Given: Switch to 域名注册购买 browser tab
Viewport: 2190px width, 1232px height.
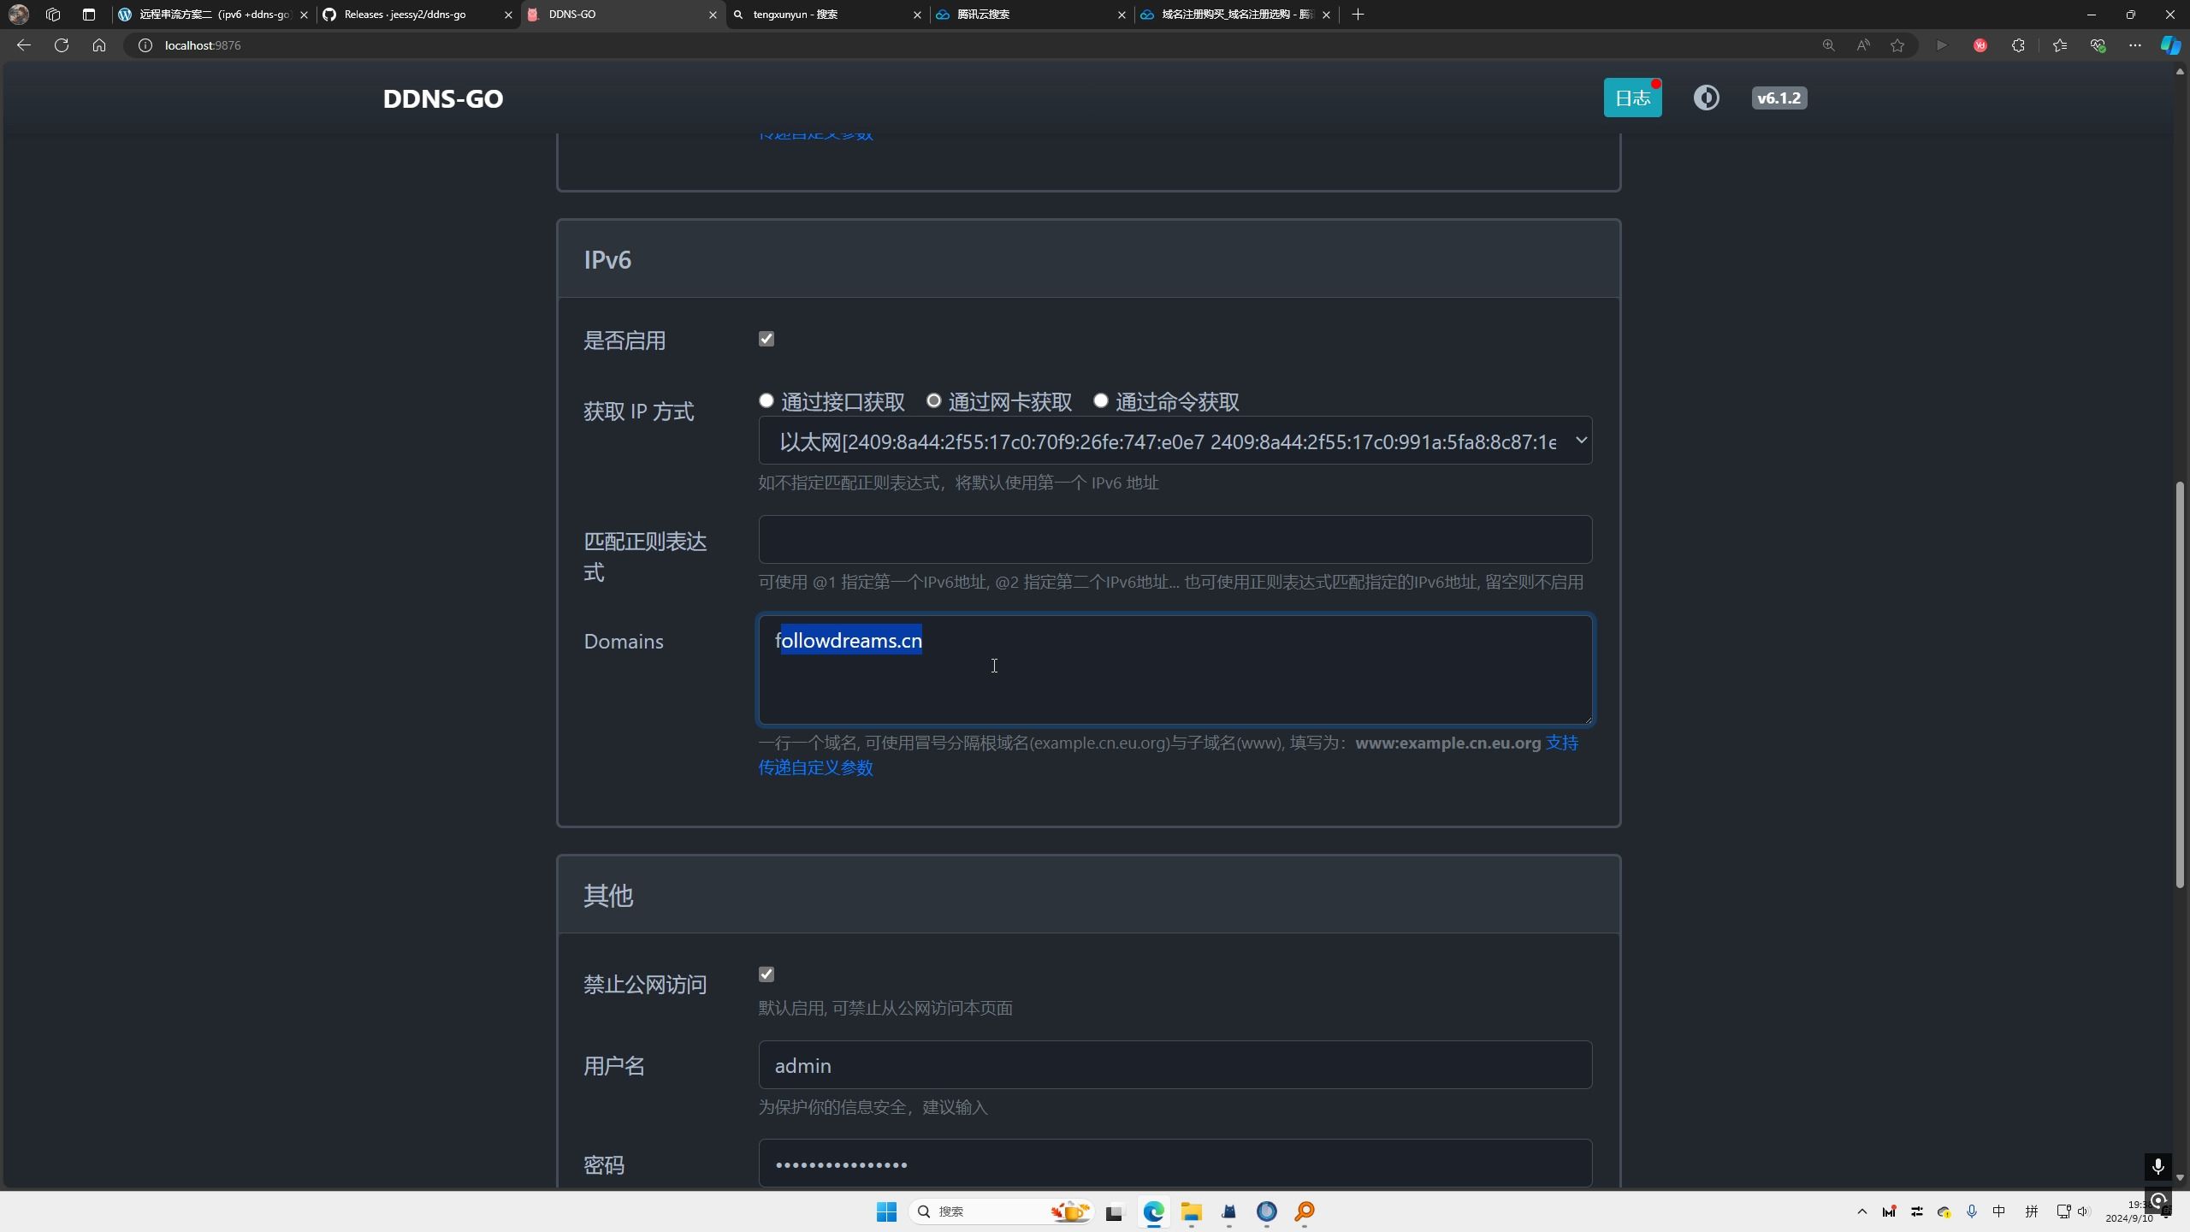Looking at the screenshot, I should (1235, 15).
